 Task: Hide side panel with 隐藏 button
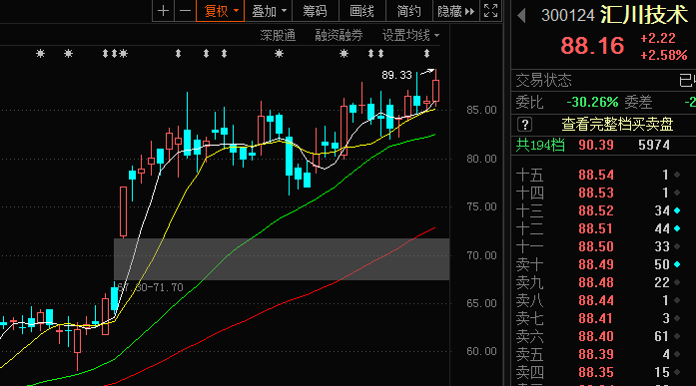(x=456, y=11)
